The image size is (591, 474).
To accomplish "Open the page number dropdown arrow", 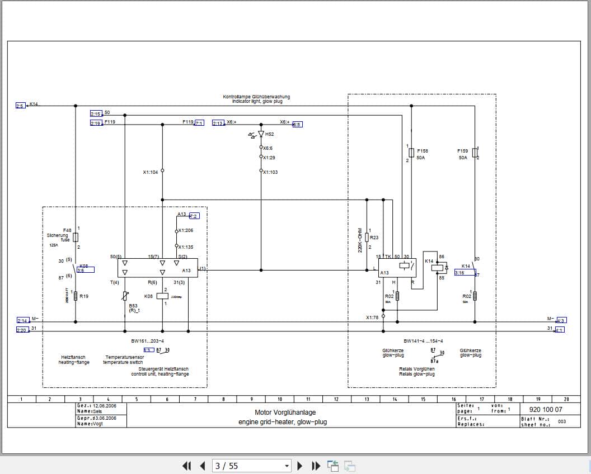I will tap(285, 466).
